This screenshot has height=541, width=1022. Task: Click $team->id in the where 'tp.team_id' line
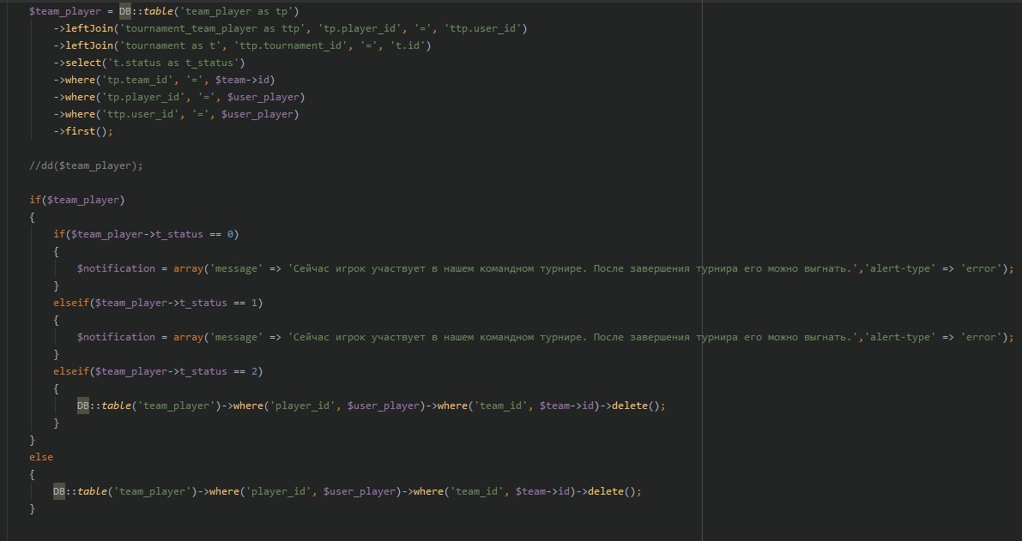click(x=242, y=80)
